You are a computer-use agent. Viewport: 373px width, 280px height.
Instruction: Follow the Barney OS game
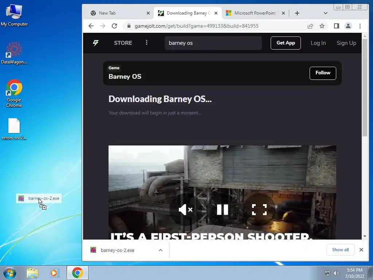click(x=323, y=73)
